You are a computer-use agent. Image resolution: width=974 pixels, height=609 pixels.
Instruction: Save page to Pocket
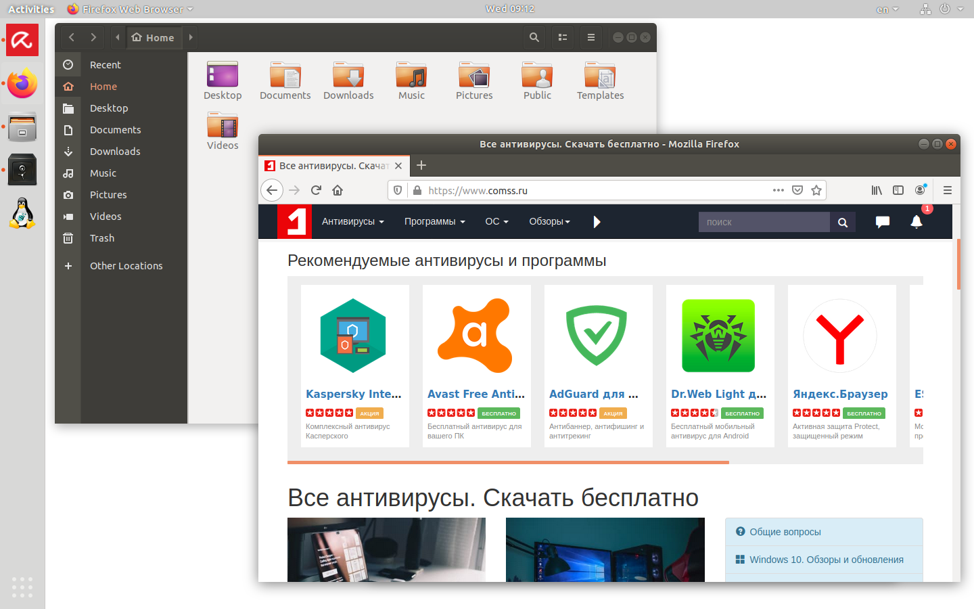pyautogui.click(x=797, y=190)
